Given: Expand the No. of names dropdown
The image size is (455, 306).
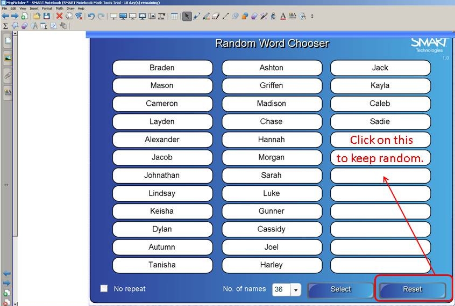Looking at the screenshot, I should (x=296, y=289).
